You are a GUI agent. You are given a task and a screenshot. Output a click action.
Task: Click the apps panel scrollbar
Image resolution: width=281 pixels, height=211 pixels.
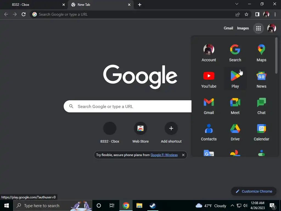[x=276, y=55]
